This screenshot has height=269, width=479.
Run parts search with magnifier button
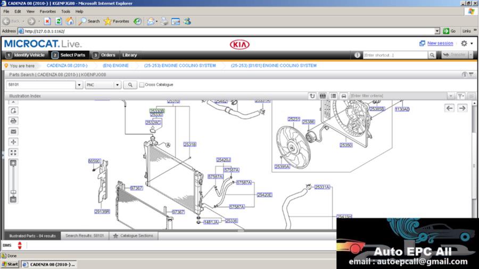130,85
